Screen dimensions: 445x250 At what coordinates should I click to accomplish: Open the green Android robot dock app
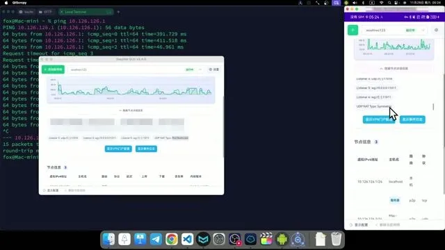click(282, 239)
